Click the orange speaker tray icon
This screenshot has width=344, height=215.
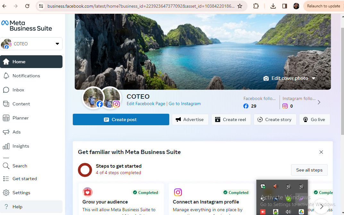[275, 186]
